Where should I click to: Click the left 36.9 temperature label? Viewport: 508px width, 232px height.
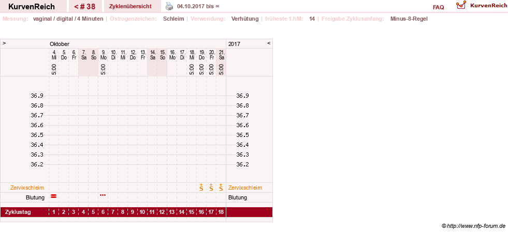pyautogui.click(x=37, y=96)
